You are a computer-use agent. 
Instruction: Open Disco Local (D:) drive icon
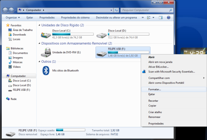point(101,34)
